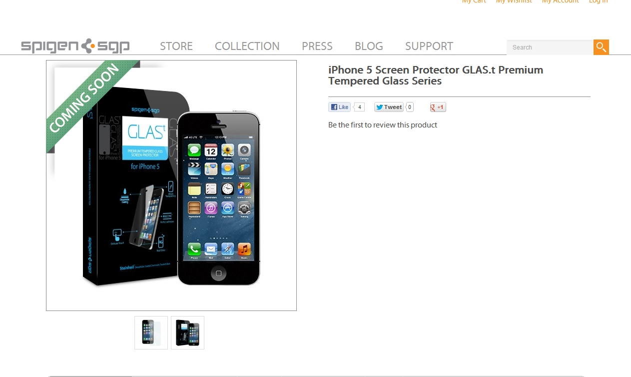631x377 pixels.
Task: Click the Google +1 button
Action: pos(438,107)
